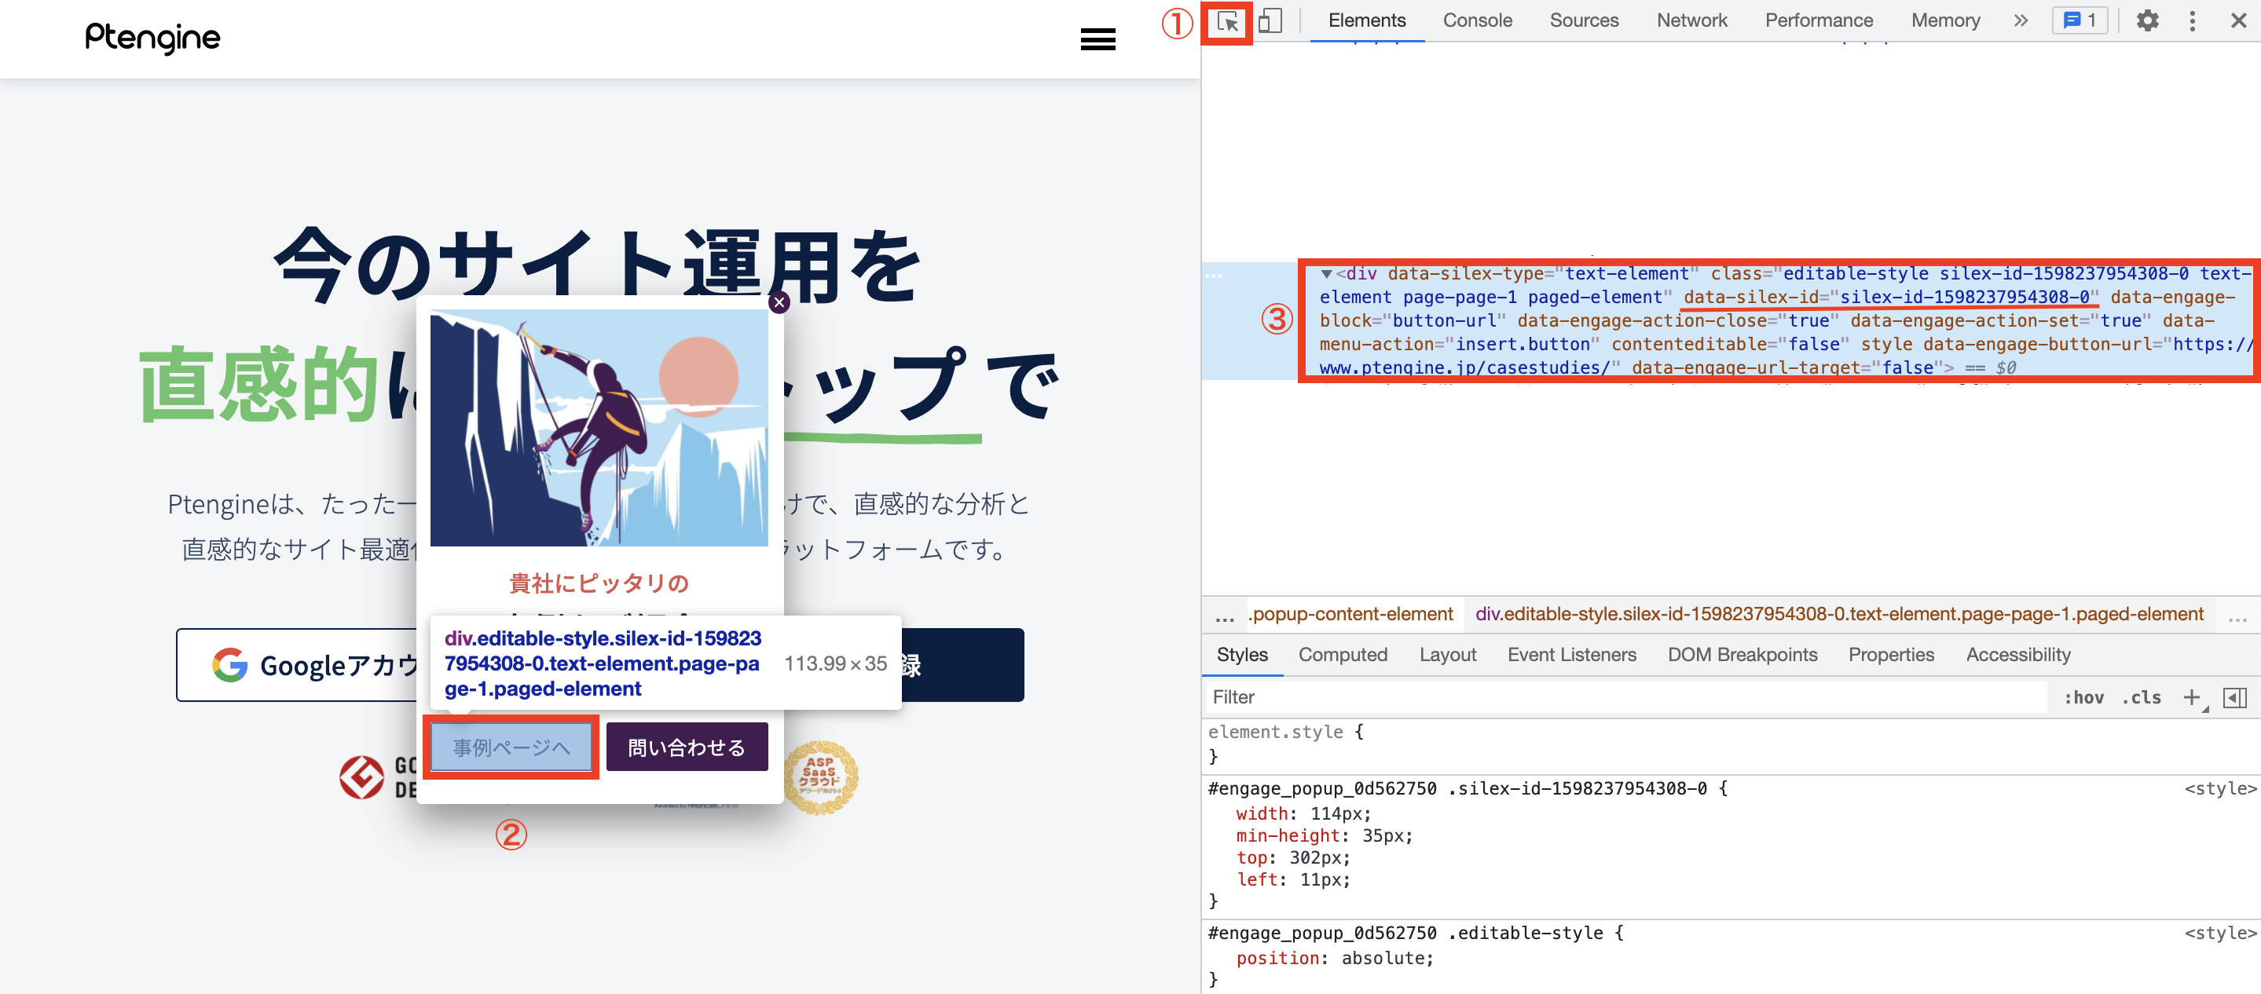2261x994 pixels.
Task: Open the Accessibility pane tab
Action: (2018, 656)
